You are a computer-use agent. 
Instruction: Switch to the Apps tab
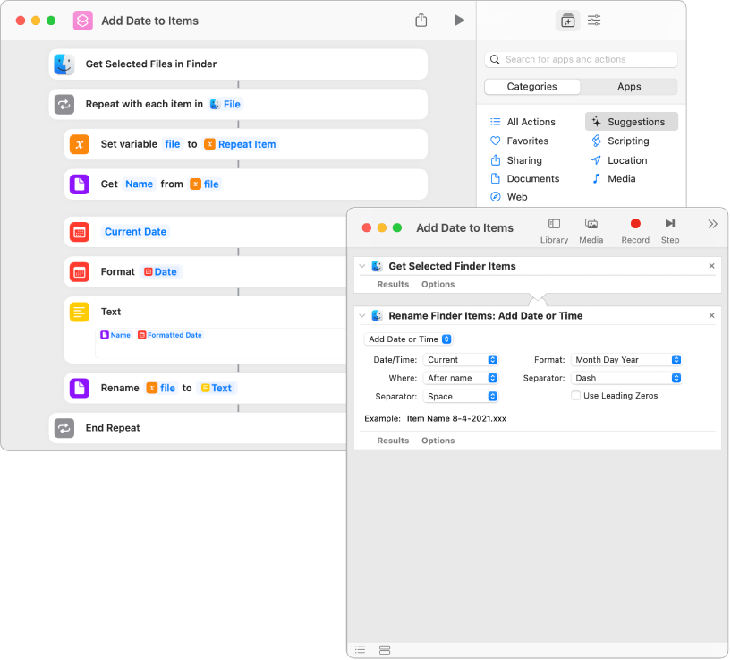629,87
